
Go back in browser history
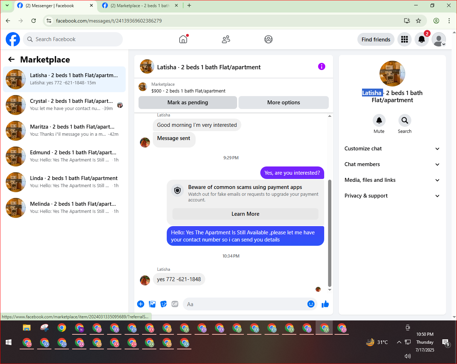[x=8, y=21]
